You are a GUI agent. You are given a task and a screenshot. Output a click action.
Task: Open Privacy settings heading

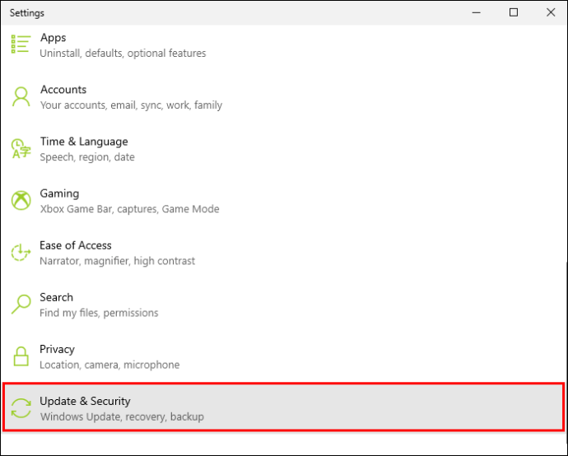click(x=58, y=349)
